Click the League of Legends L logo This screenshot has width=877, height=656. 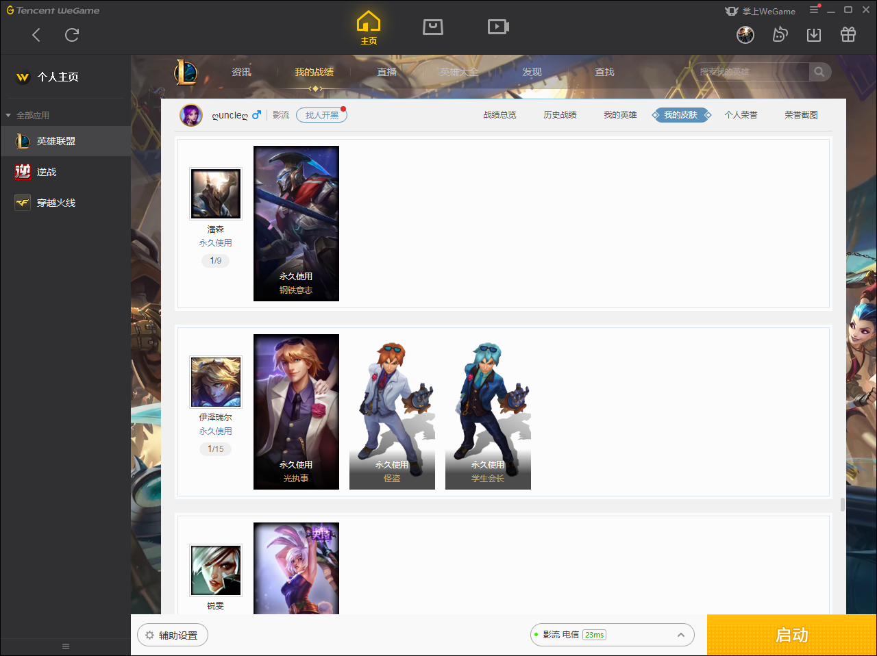(185, 72)
